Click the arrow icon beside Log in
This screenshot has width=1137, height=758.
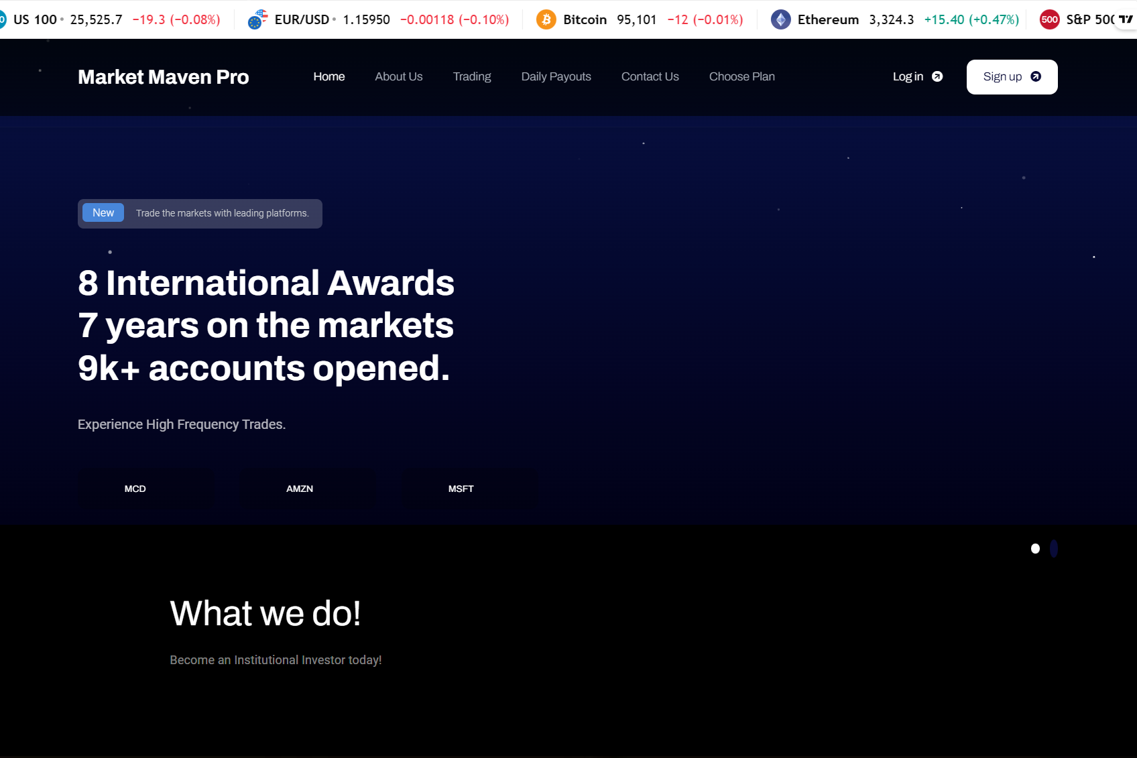tap(937, 76)
